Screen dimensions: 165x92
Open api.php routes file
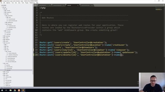[8, 65]
